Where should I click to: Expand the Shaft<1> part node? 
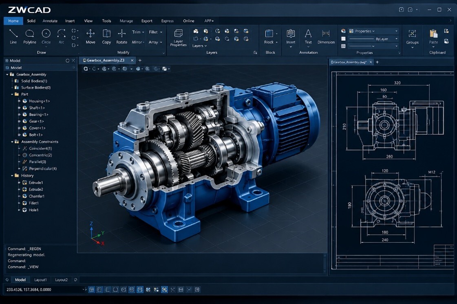click(19, 107)
